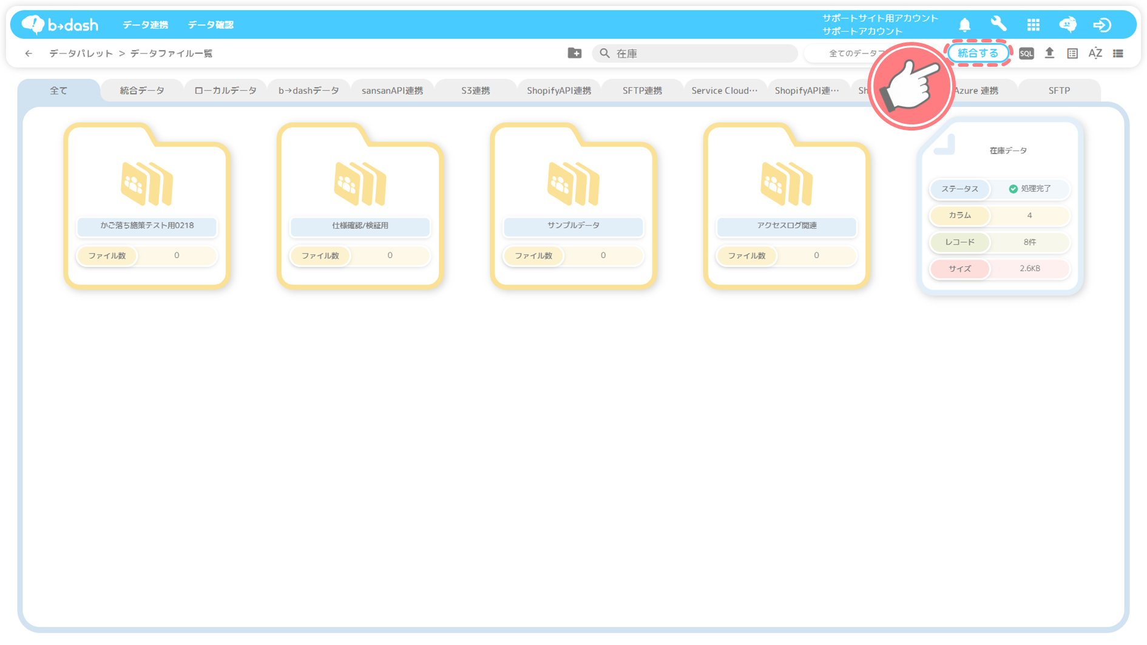Screen dimensions: 1147x645
Task: Click the search magnifier icon
Action: click(x=604, y=53)
